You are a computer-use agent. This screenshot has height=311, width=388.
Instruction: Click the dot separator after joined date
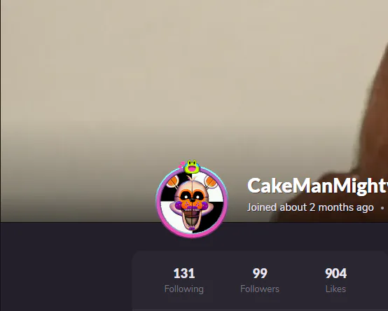pyautogui.click(x=382, y=208)
